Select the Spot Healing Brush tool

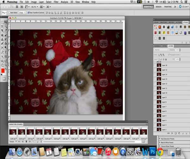pos(2,35)
